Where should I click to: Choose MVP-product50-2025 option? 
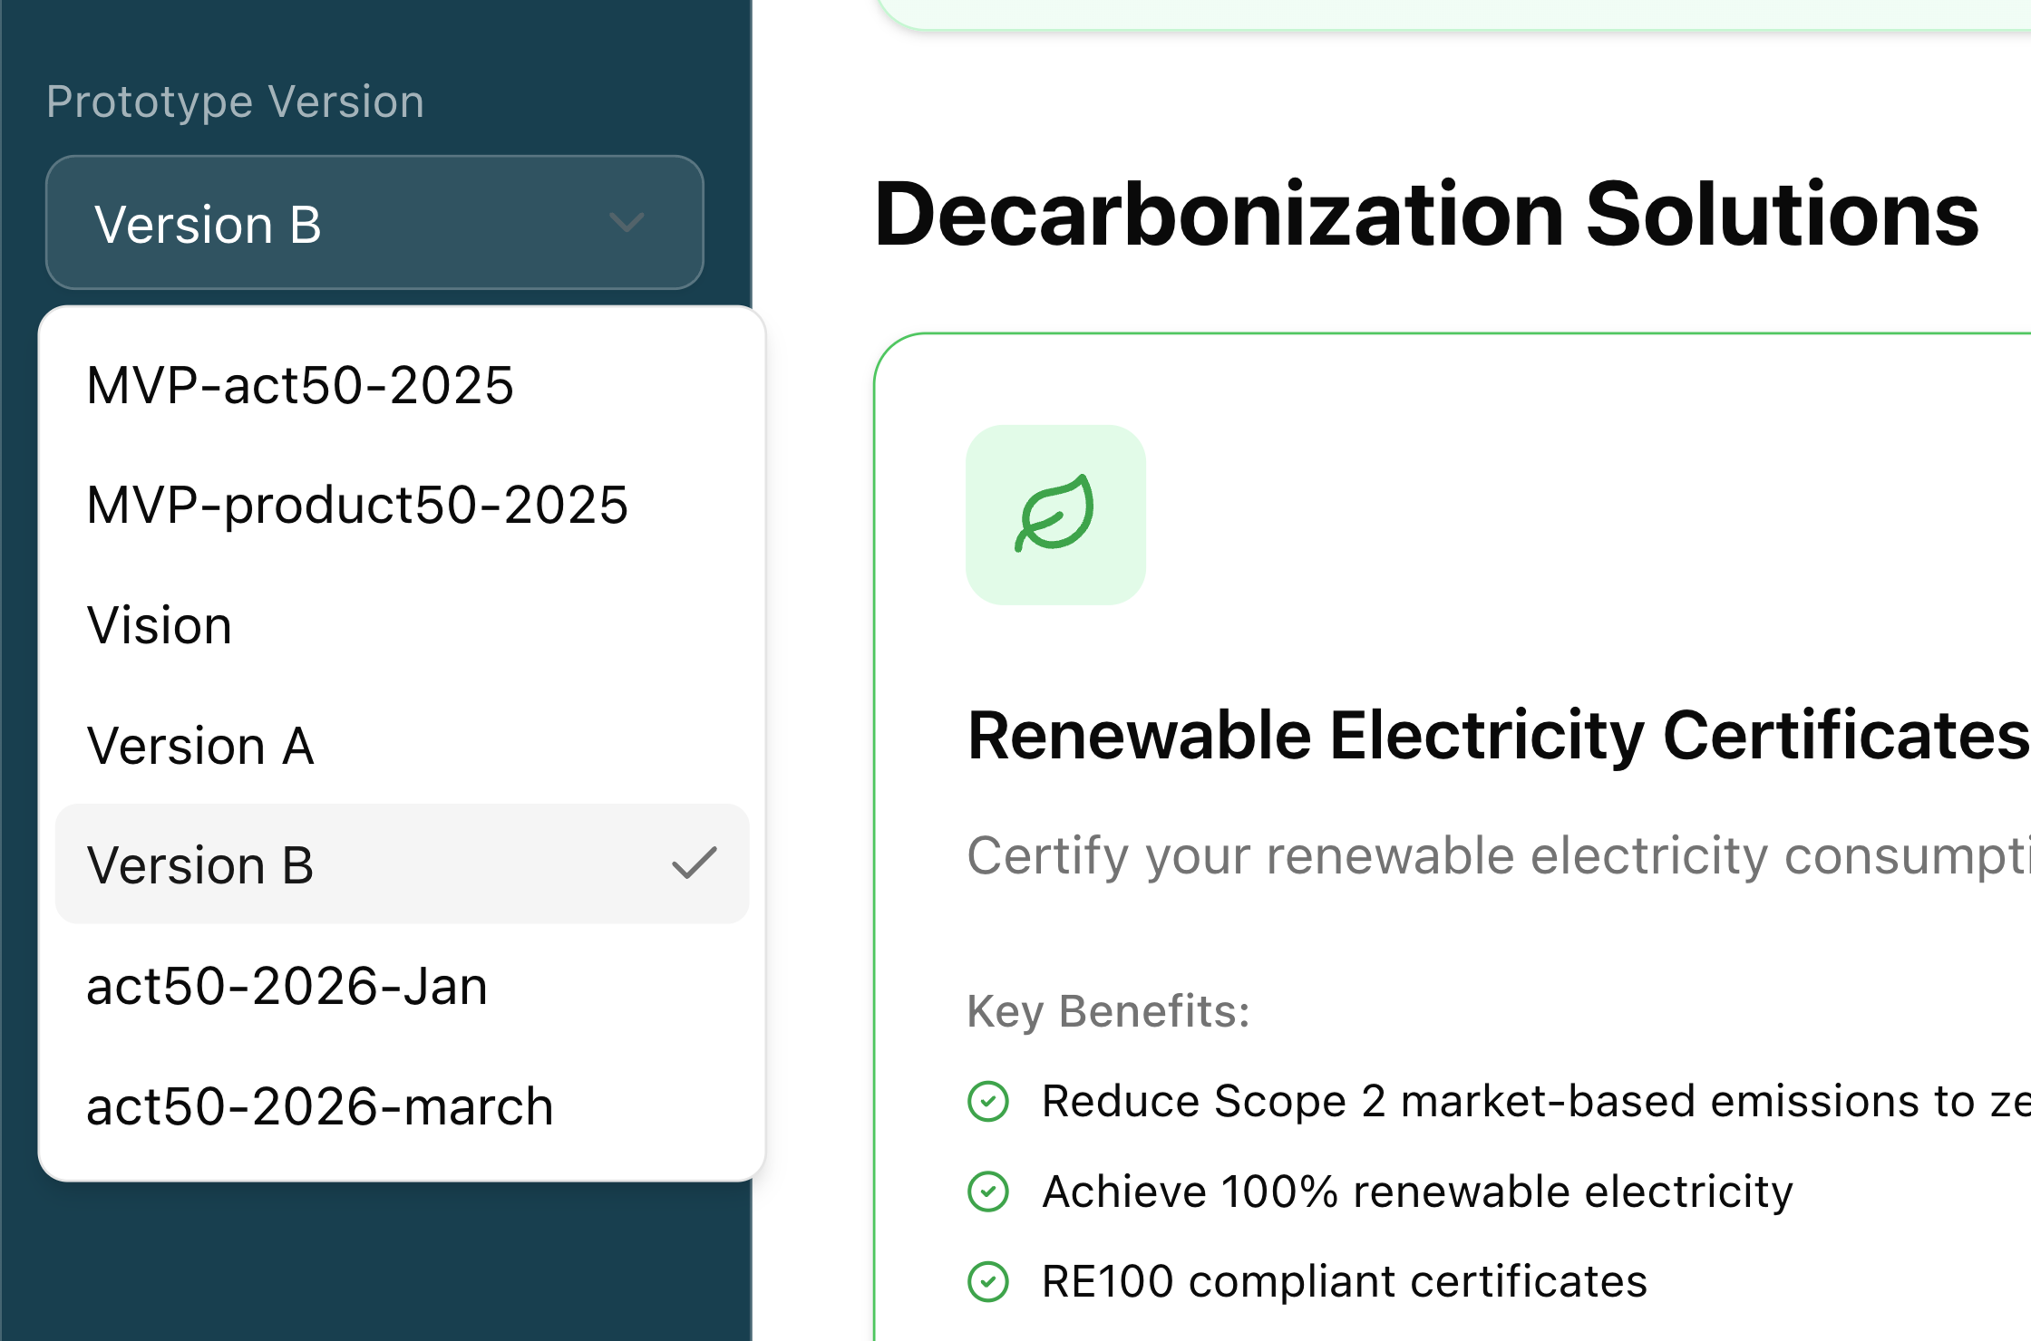[402, 505]
